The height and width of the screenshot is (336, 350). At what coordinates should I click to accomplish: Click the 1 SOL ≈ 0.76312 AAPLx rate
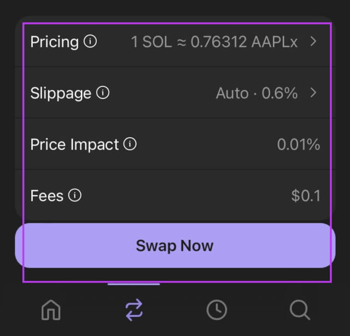tap(214, 42)
